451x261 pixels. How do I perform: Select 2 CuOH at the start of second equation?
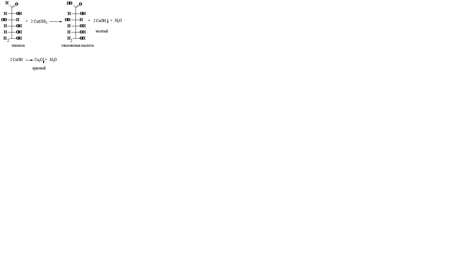pos(16,60)
